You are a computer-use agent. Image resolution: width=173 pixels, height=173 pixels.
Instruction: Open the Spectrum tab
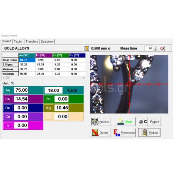47,42
